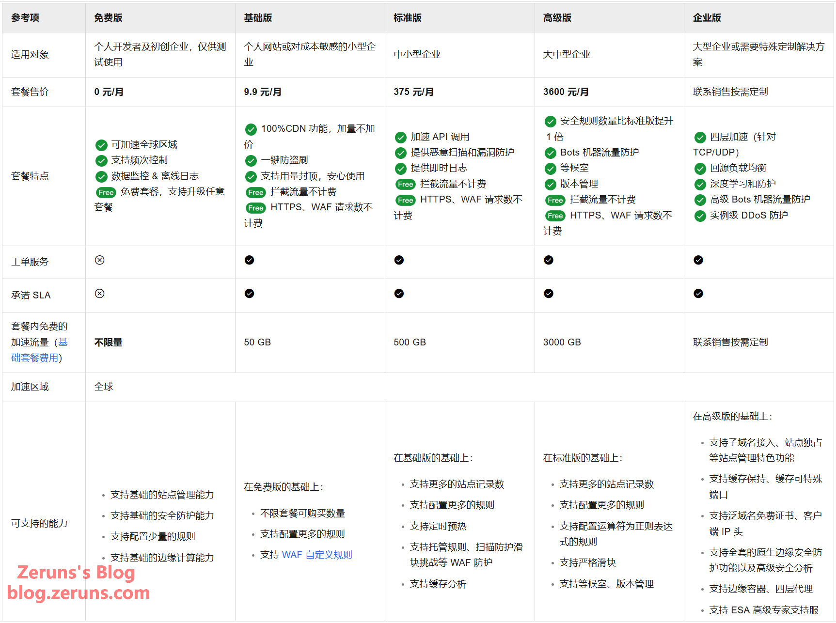The image size is (836, 623).
Task: Open the WAF 自定义规则 link
Action: click(x=317, y=555)
